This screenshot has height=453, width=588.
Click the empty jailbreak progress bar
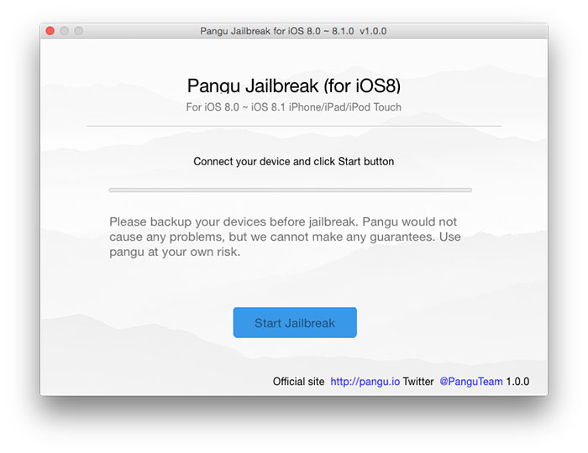pyautogui.click(x=291, y=190)
